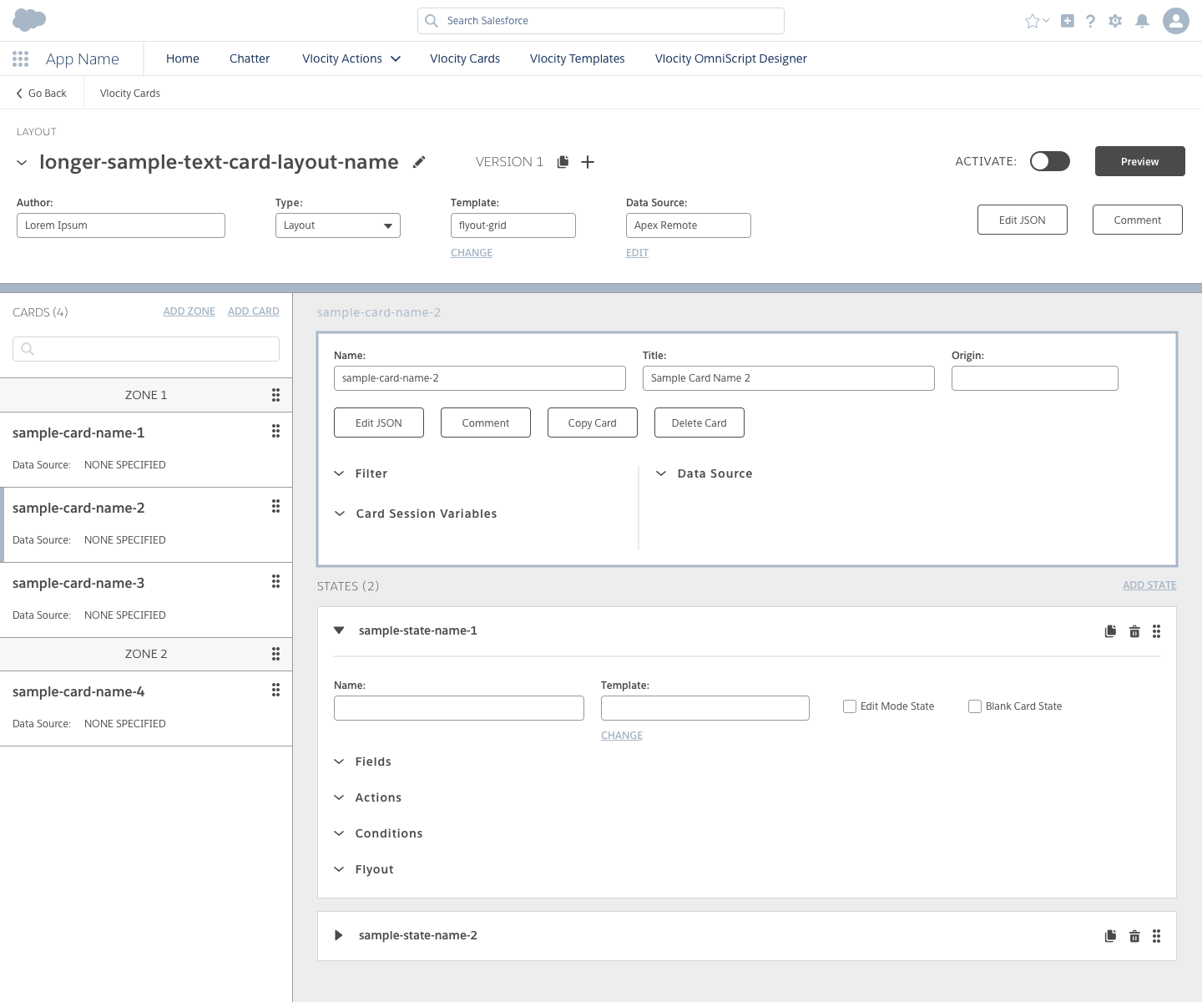The image size is (1202, 1002).
Task: Open the Help question mark icon
Action: (1090, 21)
